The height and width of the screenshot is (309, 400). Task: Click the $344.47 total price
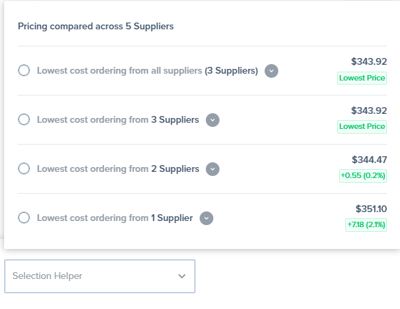coord(369,160)
